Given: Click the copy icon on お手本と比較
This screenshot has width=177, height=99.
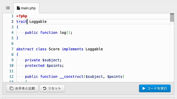Looking at the screenshot, I should [x=11, y=88].
